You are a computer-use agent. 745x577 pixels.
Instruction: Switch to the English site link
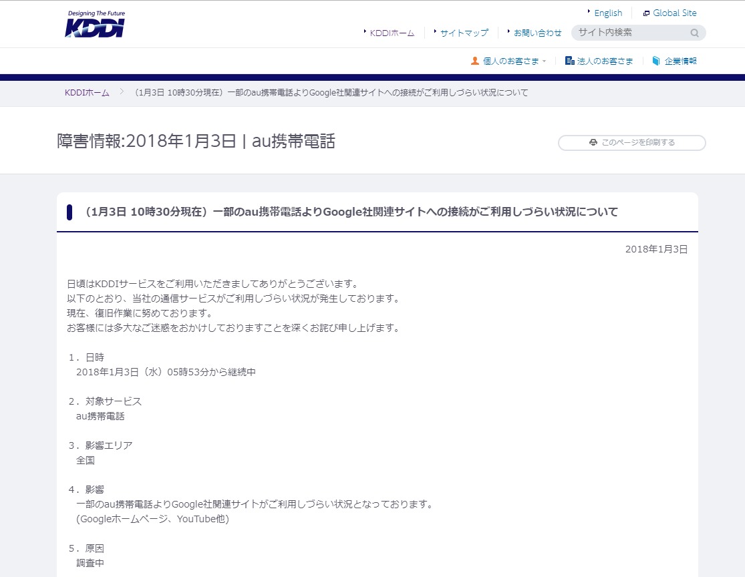pos(608,13)
